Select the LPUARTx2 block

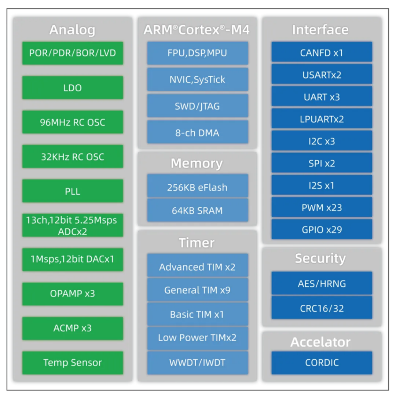tap(322, 118)
